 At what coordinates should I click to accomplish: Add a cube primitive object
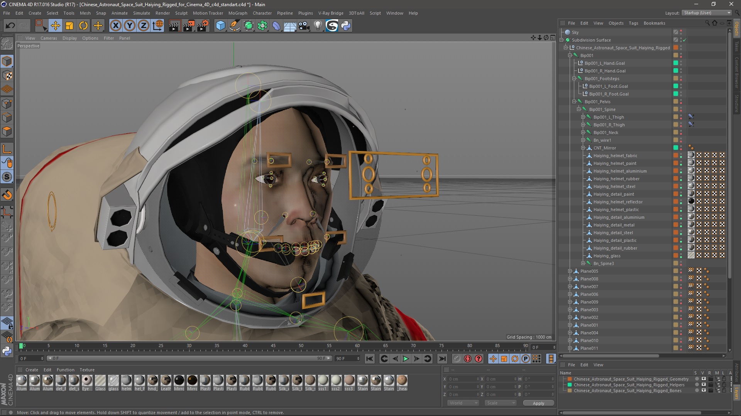click(220, 26)
